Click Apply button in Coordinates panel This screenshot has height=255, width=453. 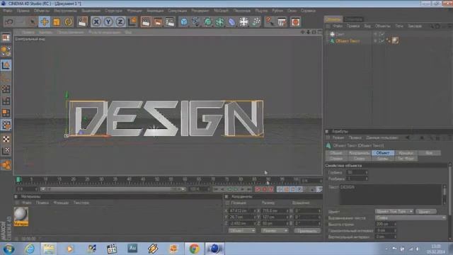point(307,231)
